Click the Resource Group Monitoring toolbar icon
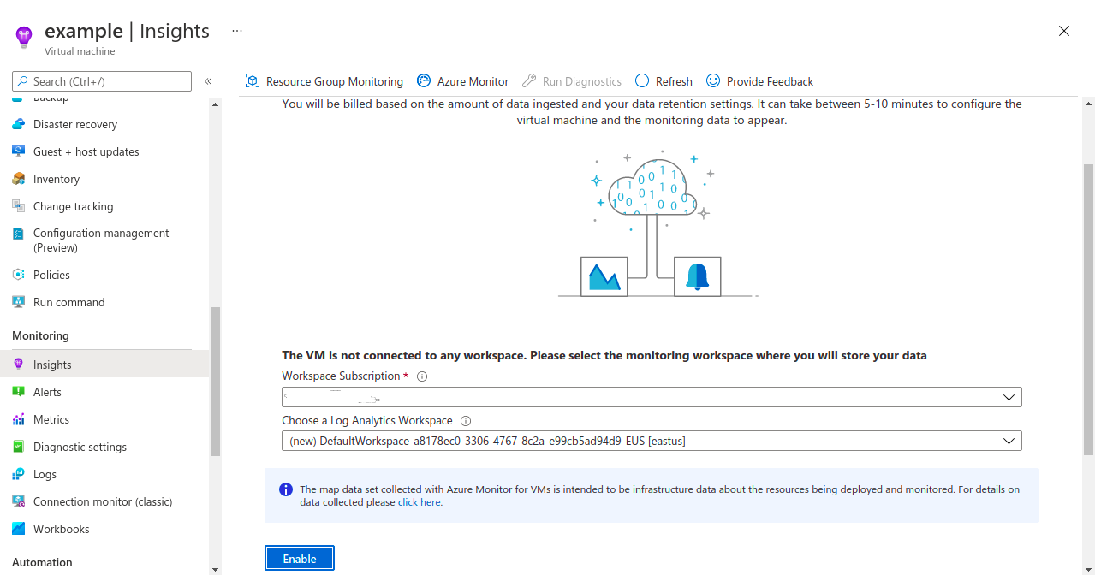 click(x=253, y=80)
